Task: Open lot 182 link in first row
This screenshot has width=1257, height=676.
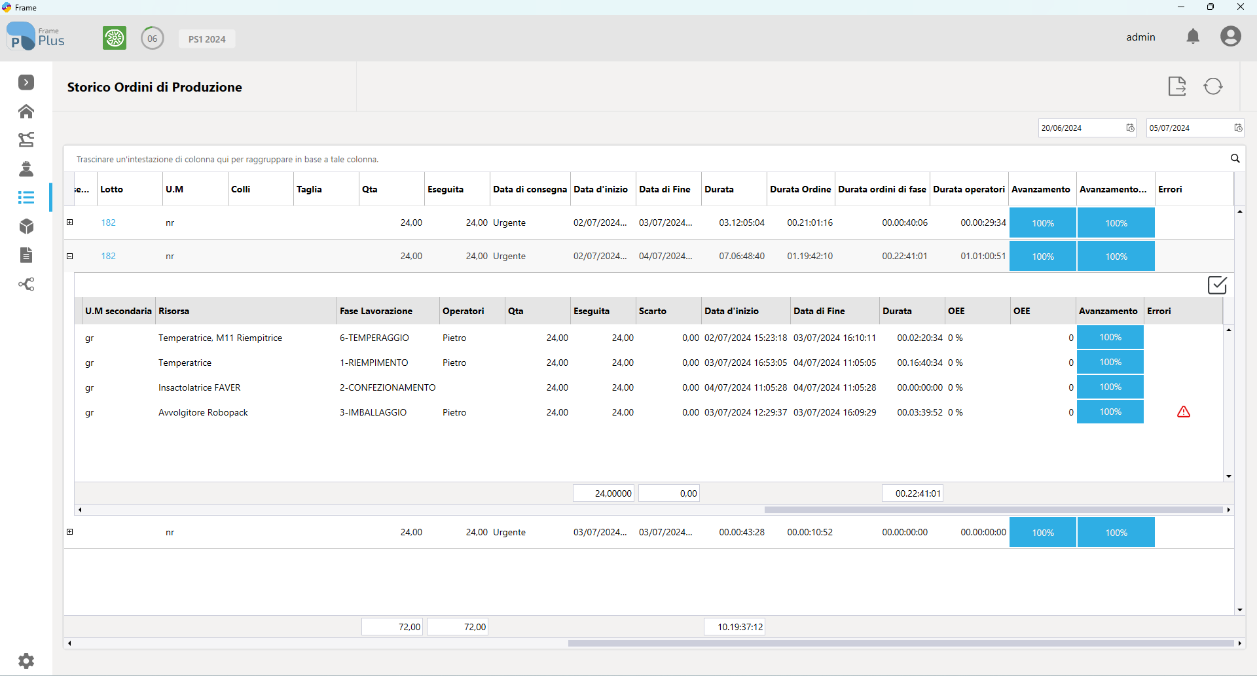Action: [x=108, y=222]
